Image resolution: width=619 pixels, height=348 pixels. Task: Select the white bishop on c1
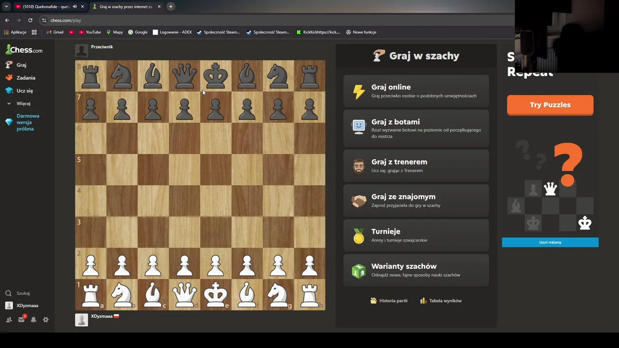coord(153,294)
